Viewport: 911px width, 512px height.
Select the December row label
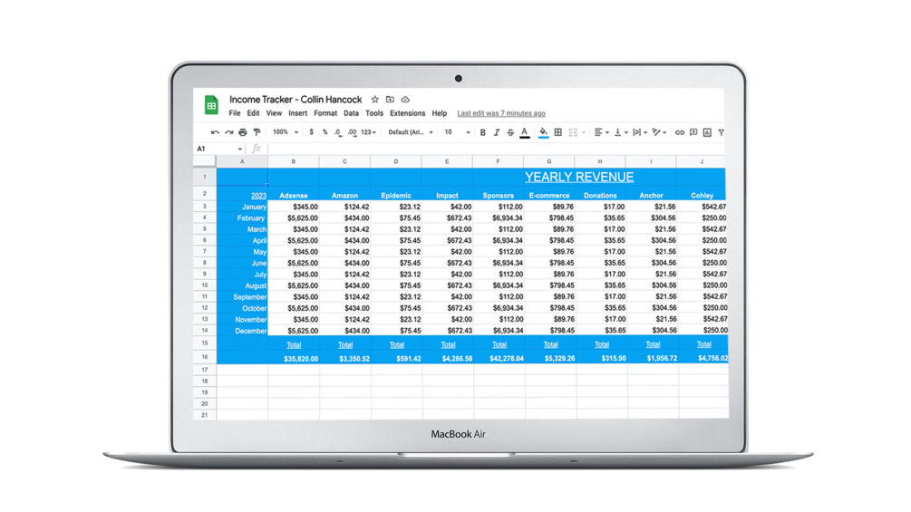pos(242,331)
